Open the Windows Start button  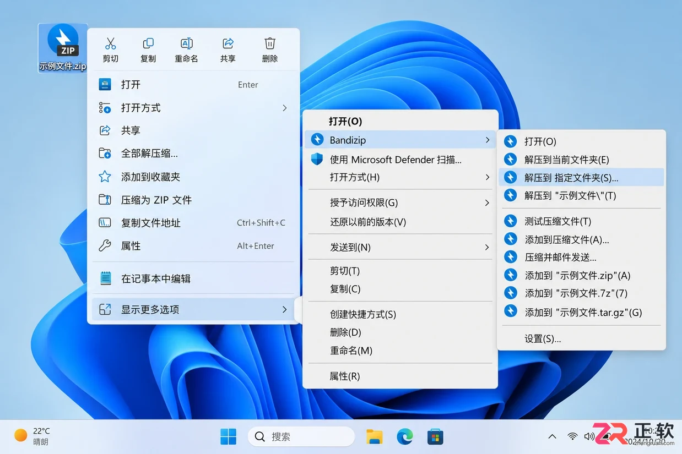pos(228,436)
